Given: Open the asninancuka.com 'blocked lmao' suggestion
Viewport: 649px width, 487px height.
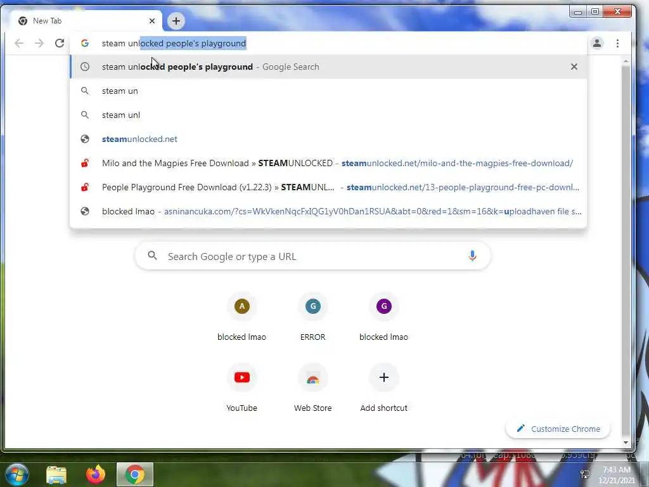Looking at the screenshot, I should click(328, 211).
